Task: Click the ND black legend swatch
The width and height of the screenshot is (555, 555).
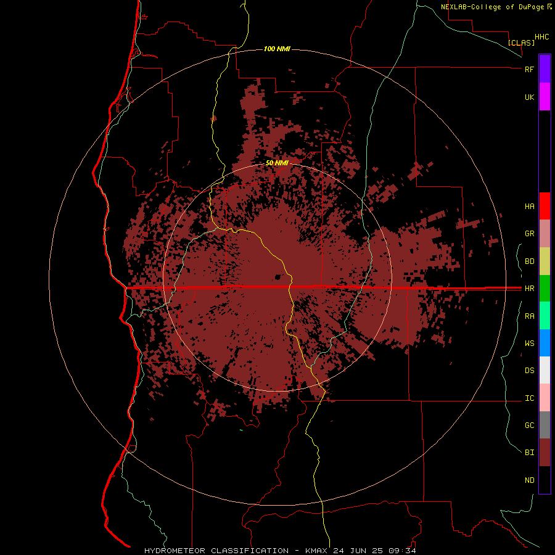Action: click(x=545, y=480)
